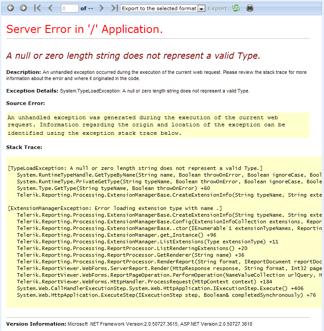Click the 'ReportPageOperation.PerformOperation' stack line
The width and height of the screenshot is (324, 331).
[169, 275]
